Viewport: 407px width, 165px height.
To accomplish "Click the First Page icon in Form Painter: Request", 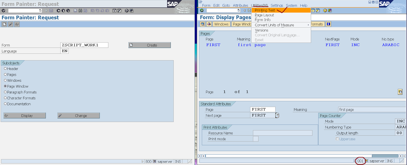I will coord(92,11).
